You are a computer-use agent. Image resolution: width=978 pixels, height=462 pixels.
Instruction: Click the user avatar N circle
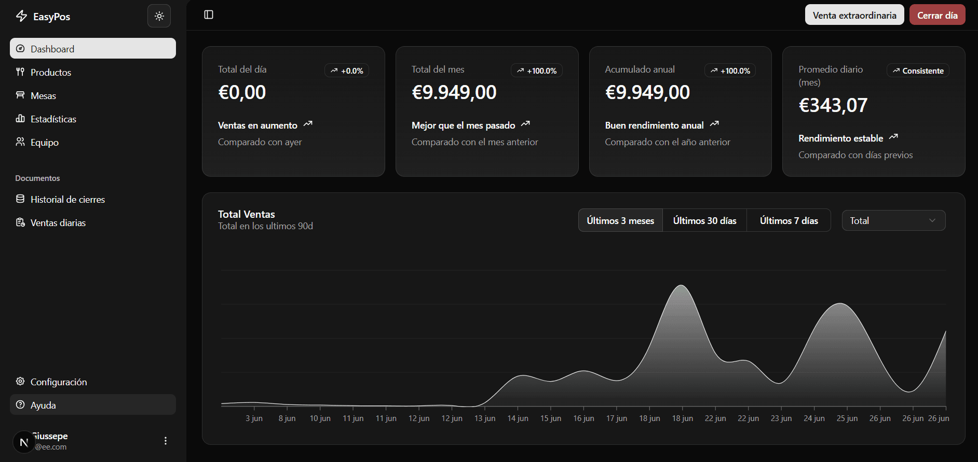[x=23, y=442]
